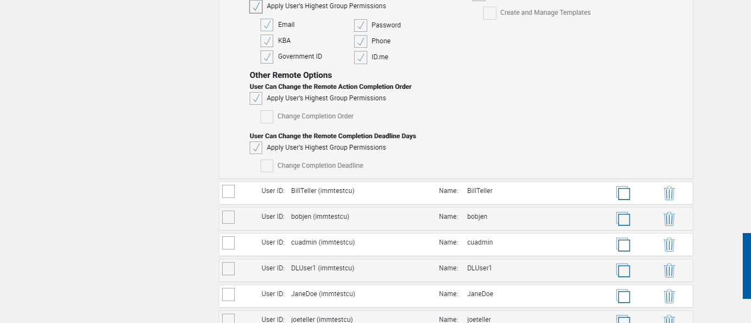Copy the DLUser1 user entry
This screenshot has height=323, width=751.
(623, 270)
